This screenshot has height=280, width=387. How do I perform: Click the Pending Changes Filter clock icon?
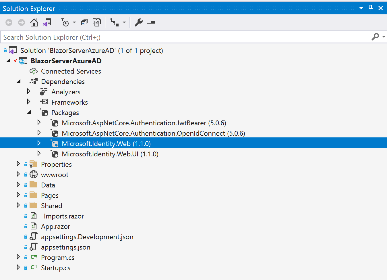click(66, 22)
